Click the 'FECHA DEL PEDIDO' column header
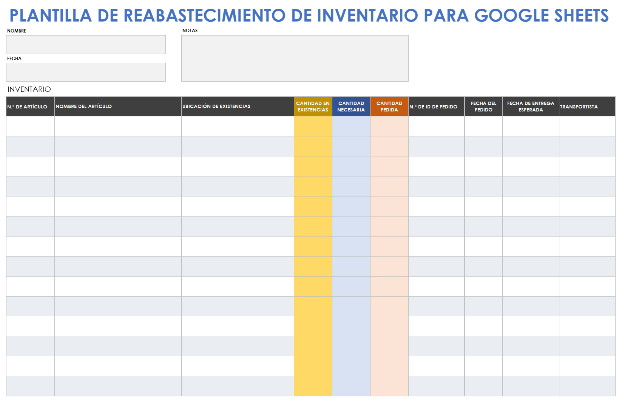The width and height of the screenshot is (622, 402). coord(484,107)
